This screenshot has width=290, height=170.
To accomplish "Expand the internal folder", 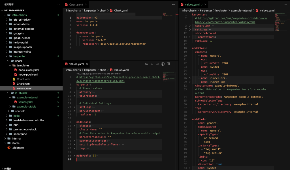I will pyautogui.click(x=5, y=139).
